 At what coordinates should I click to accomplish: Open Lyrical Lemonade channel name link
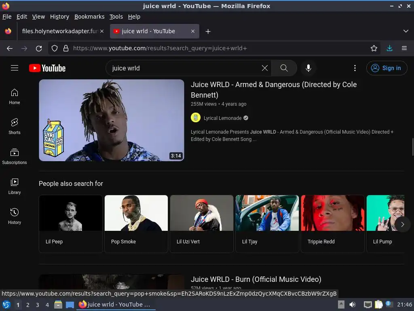[223, 118]
